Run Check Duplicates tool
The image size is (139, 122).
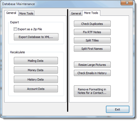92,24
